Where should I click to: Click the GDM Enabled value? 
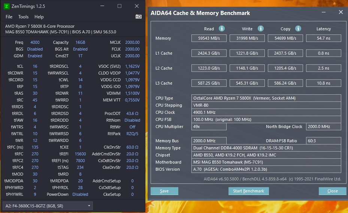tap(35, 56)
